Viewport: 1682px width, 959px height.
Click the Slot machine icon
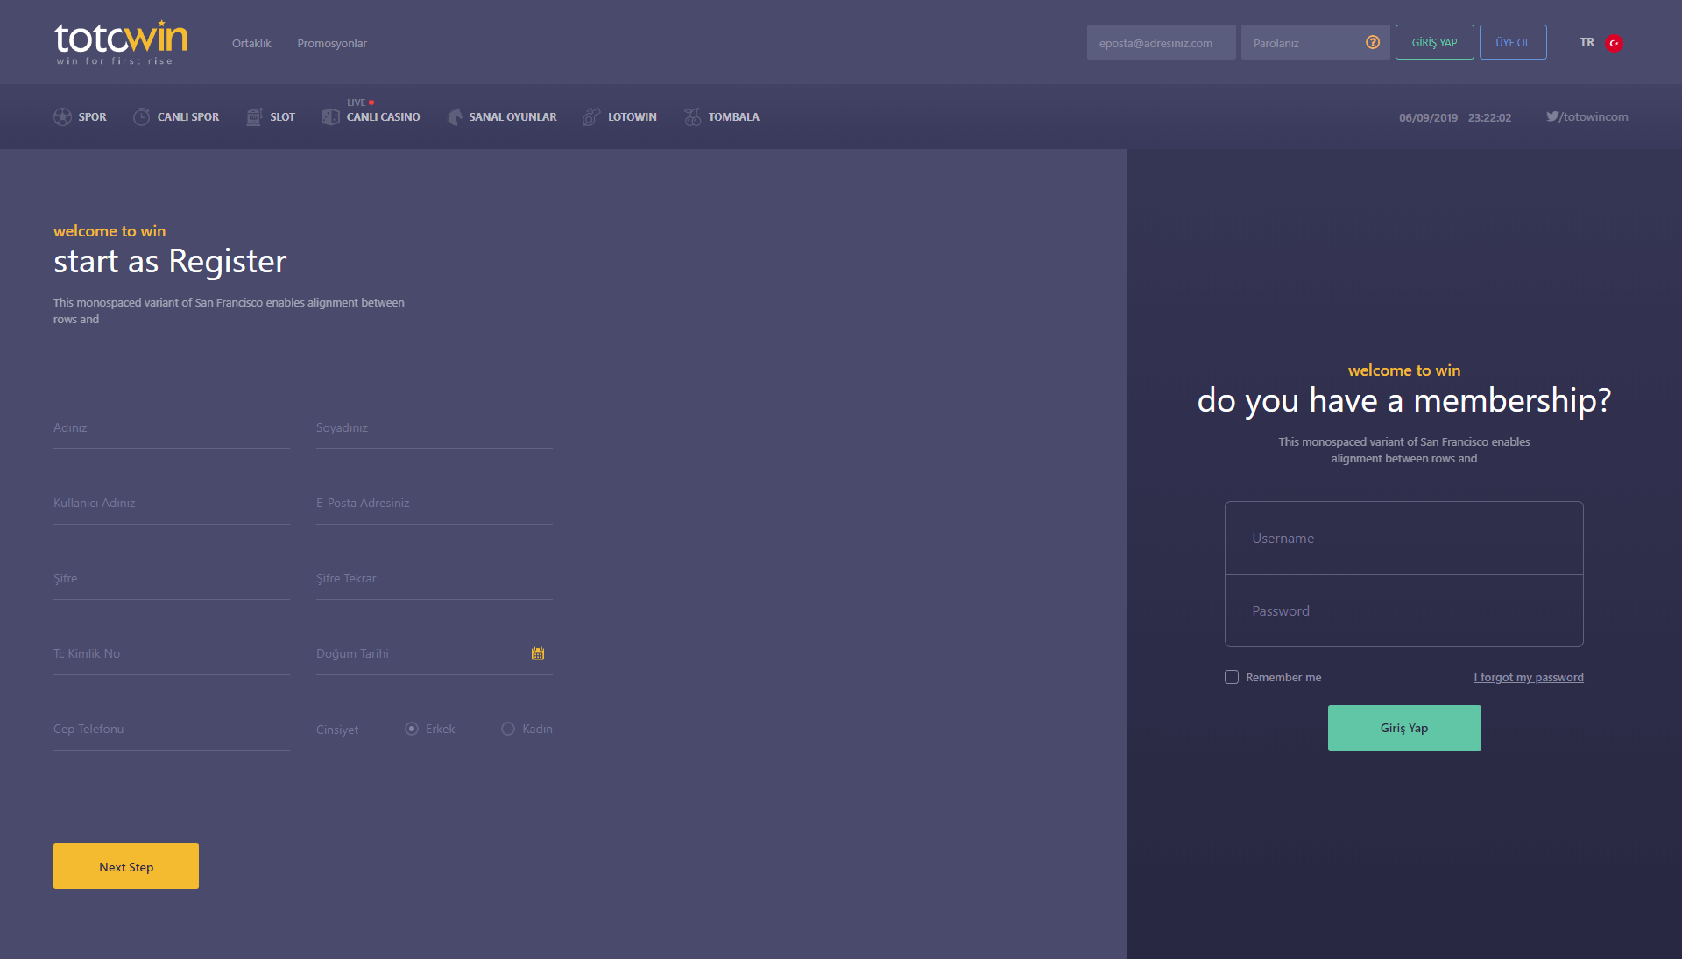(254, 116)
